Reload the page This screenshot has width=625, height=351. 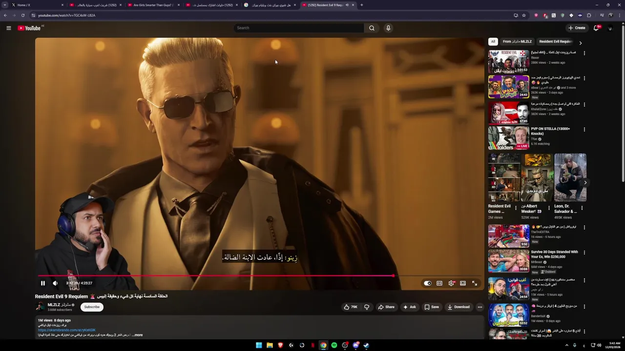(22, 15)
